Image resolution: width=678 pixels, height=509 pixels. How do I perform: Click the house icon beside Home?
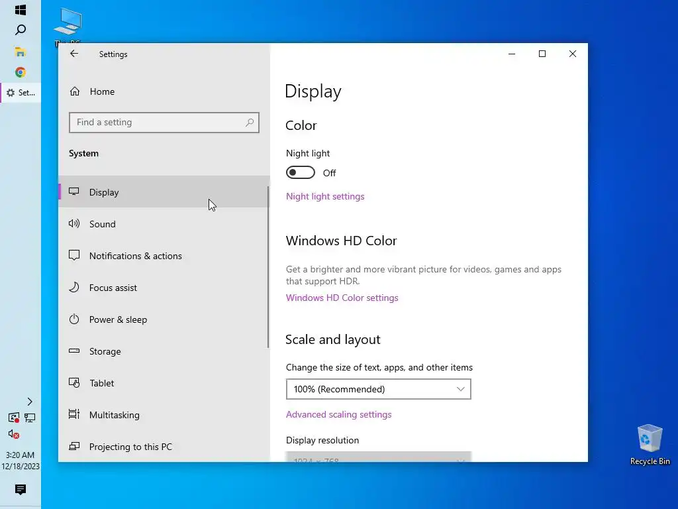(75, 91)
